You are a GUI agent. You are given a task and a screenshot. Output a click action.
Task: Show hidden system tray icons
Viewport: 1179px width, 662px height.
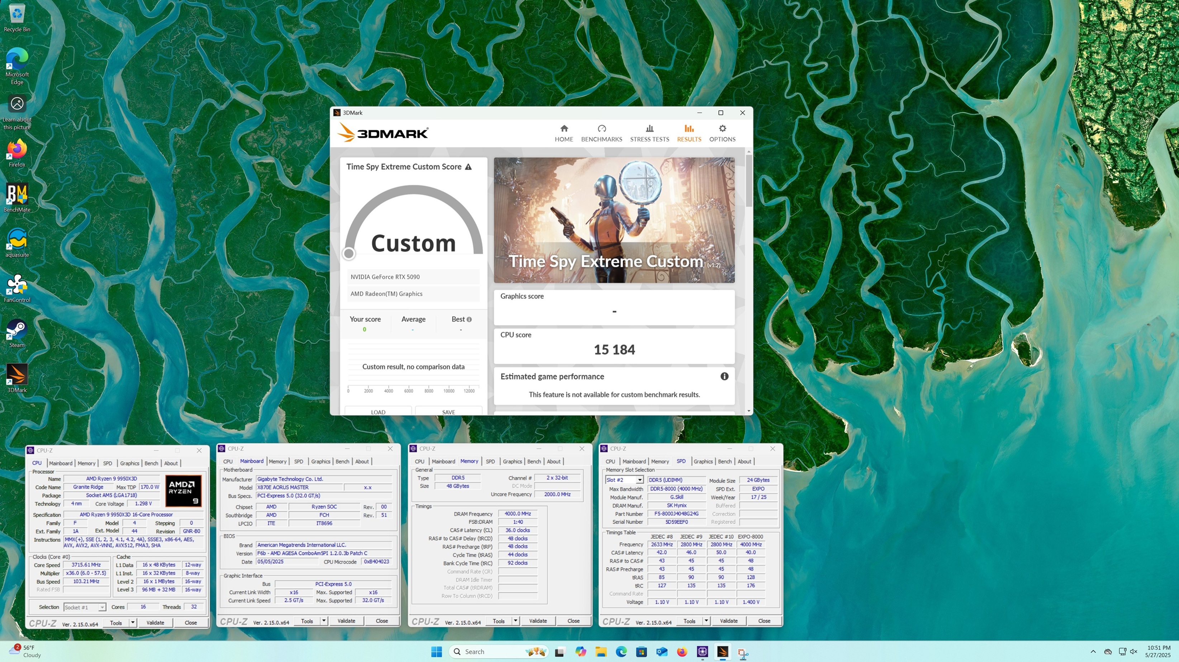[x=1093, y=652]
